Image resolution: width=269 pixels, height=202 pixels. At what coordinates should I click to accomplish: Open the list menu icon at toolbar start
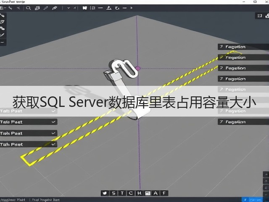[x=3, y=8]
